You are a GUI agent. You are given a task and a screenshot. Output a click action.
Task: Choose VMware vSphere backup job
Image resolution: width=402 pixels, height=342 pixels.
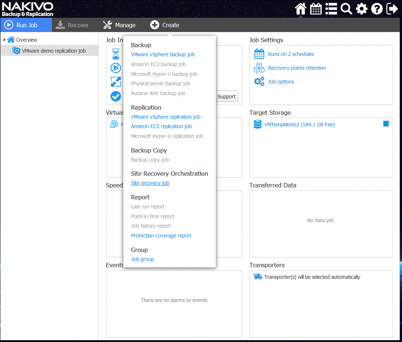tap(163, 54)
